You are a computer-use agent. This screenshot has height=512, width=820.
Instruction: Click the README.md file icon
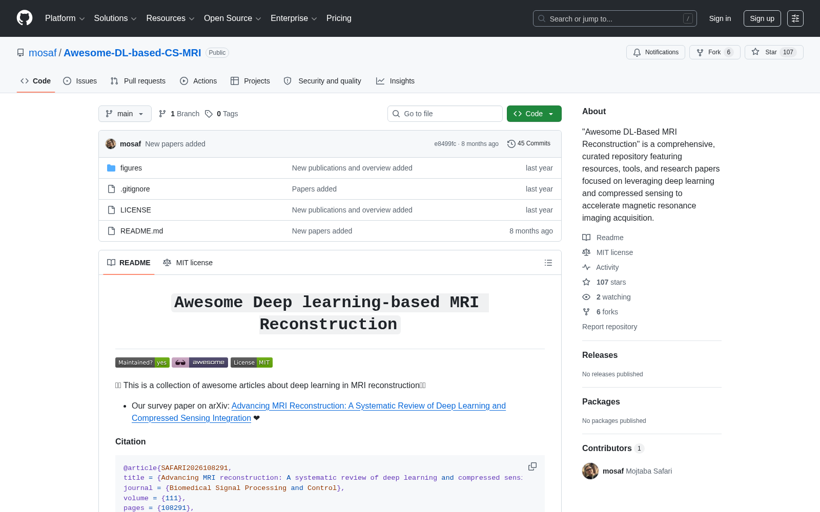(111, 231)
